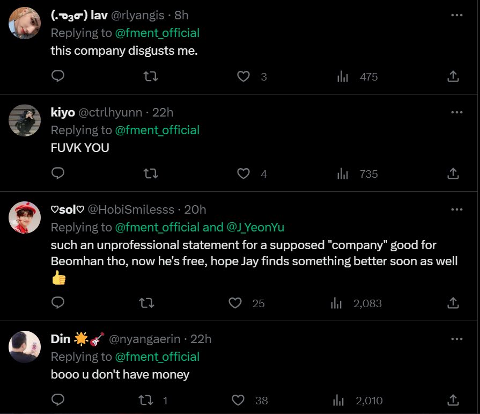Click sol's avatar with red hat
The height and width of the screenshot is (414, 480).
[x=25, y=217]
